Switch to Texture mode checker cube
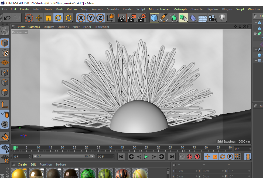Screen dimensions: 263x178 [x=5, y=53]
